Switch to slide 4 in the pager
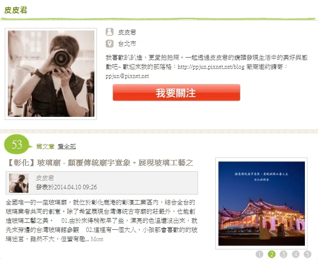The image size is (318, 259). pos(295,254)
